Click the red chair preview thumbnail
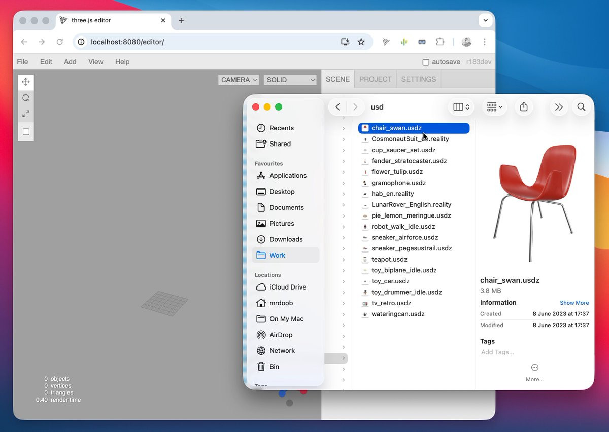The width and height of the screenshot is (609, 432). [536, 203]
